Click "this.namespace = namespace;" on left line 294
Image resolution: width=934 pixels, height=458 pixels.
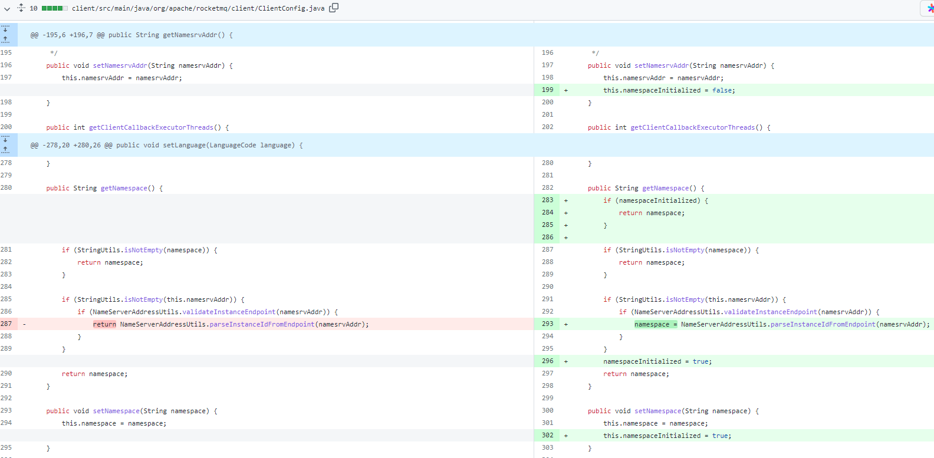114,424
